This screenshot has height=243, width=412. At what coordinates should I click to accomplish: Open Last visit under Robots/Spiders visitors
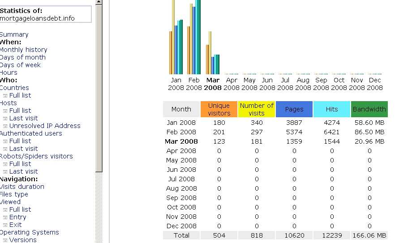tap(23, 171)
